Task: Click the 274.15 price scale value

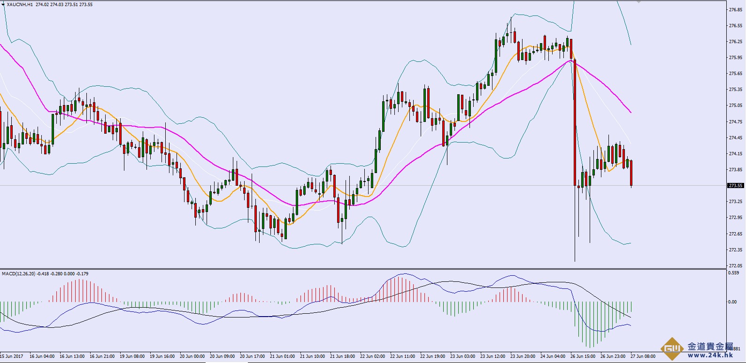Action: pos(735,153)
